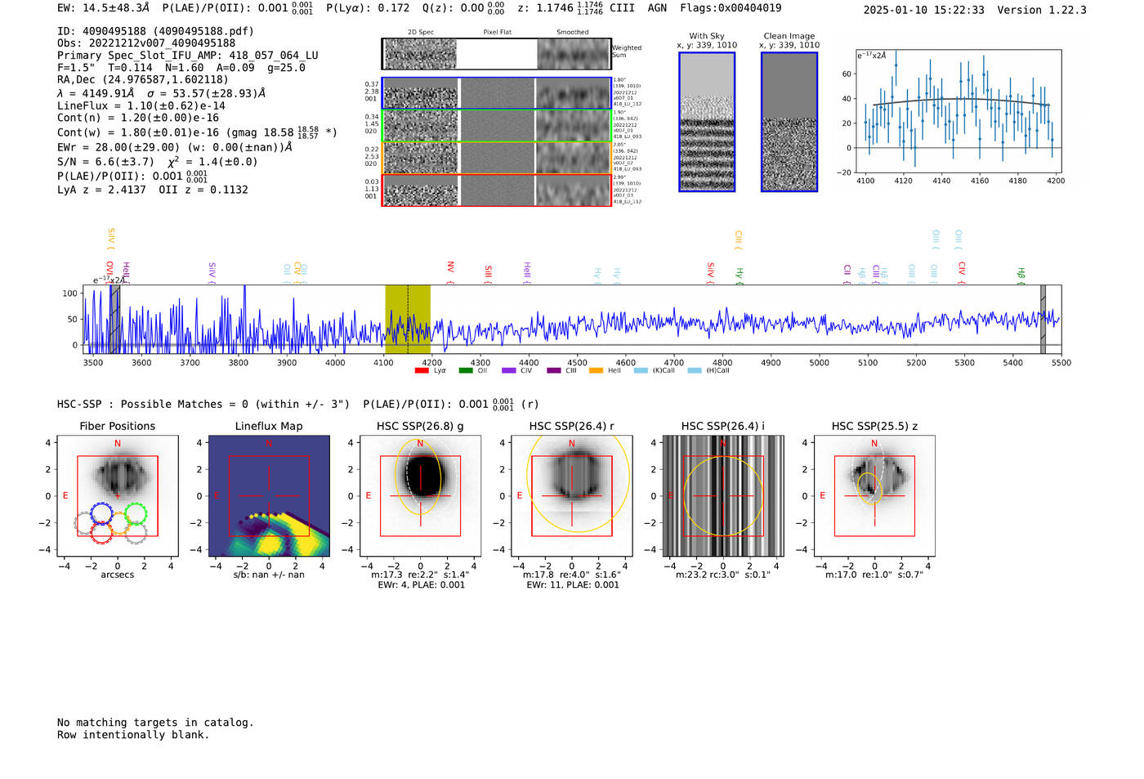Screen dimensions: 1144x779
Task: Open the HSC SSP(26.4) r image
Action: click(x=572, y=496)
